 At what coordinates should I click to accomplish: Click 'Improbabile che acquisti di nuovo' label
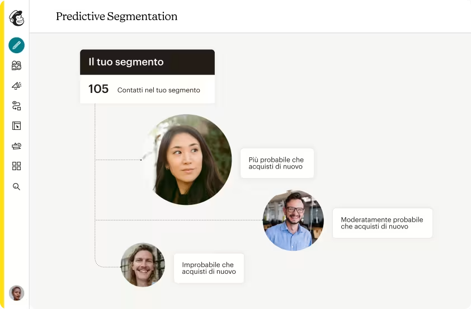pyautogui.click(x=209, y=268)
